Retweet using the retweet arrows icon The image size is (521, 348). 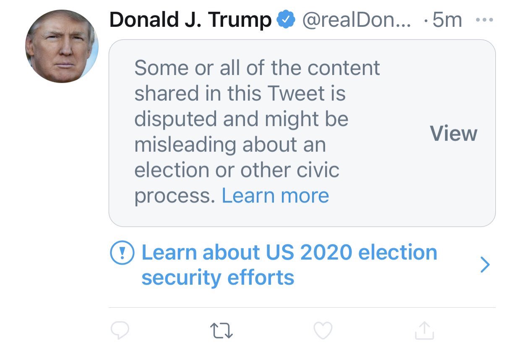point(221,331)
